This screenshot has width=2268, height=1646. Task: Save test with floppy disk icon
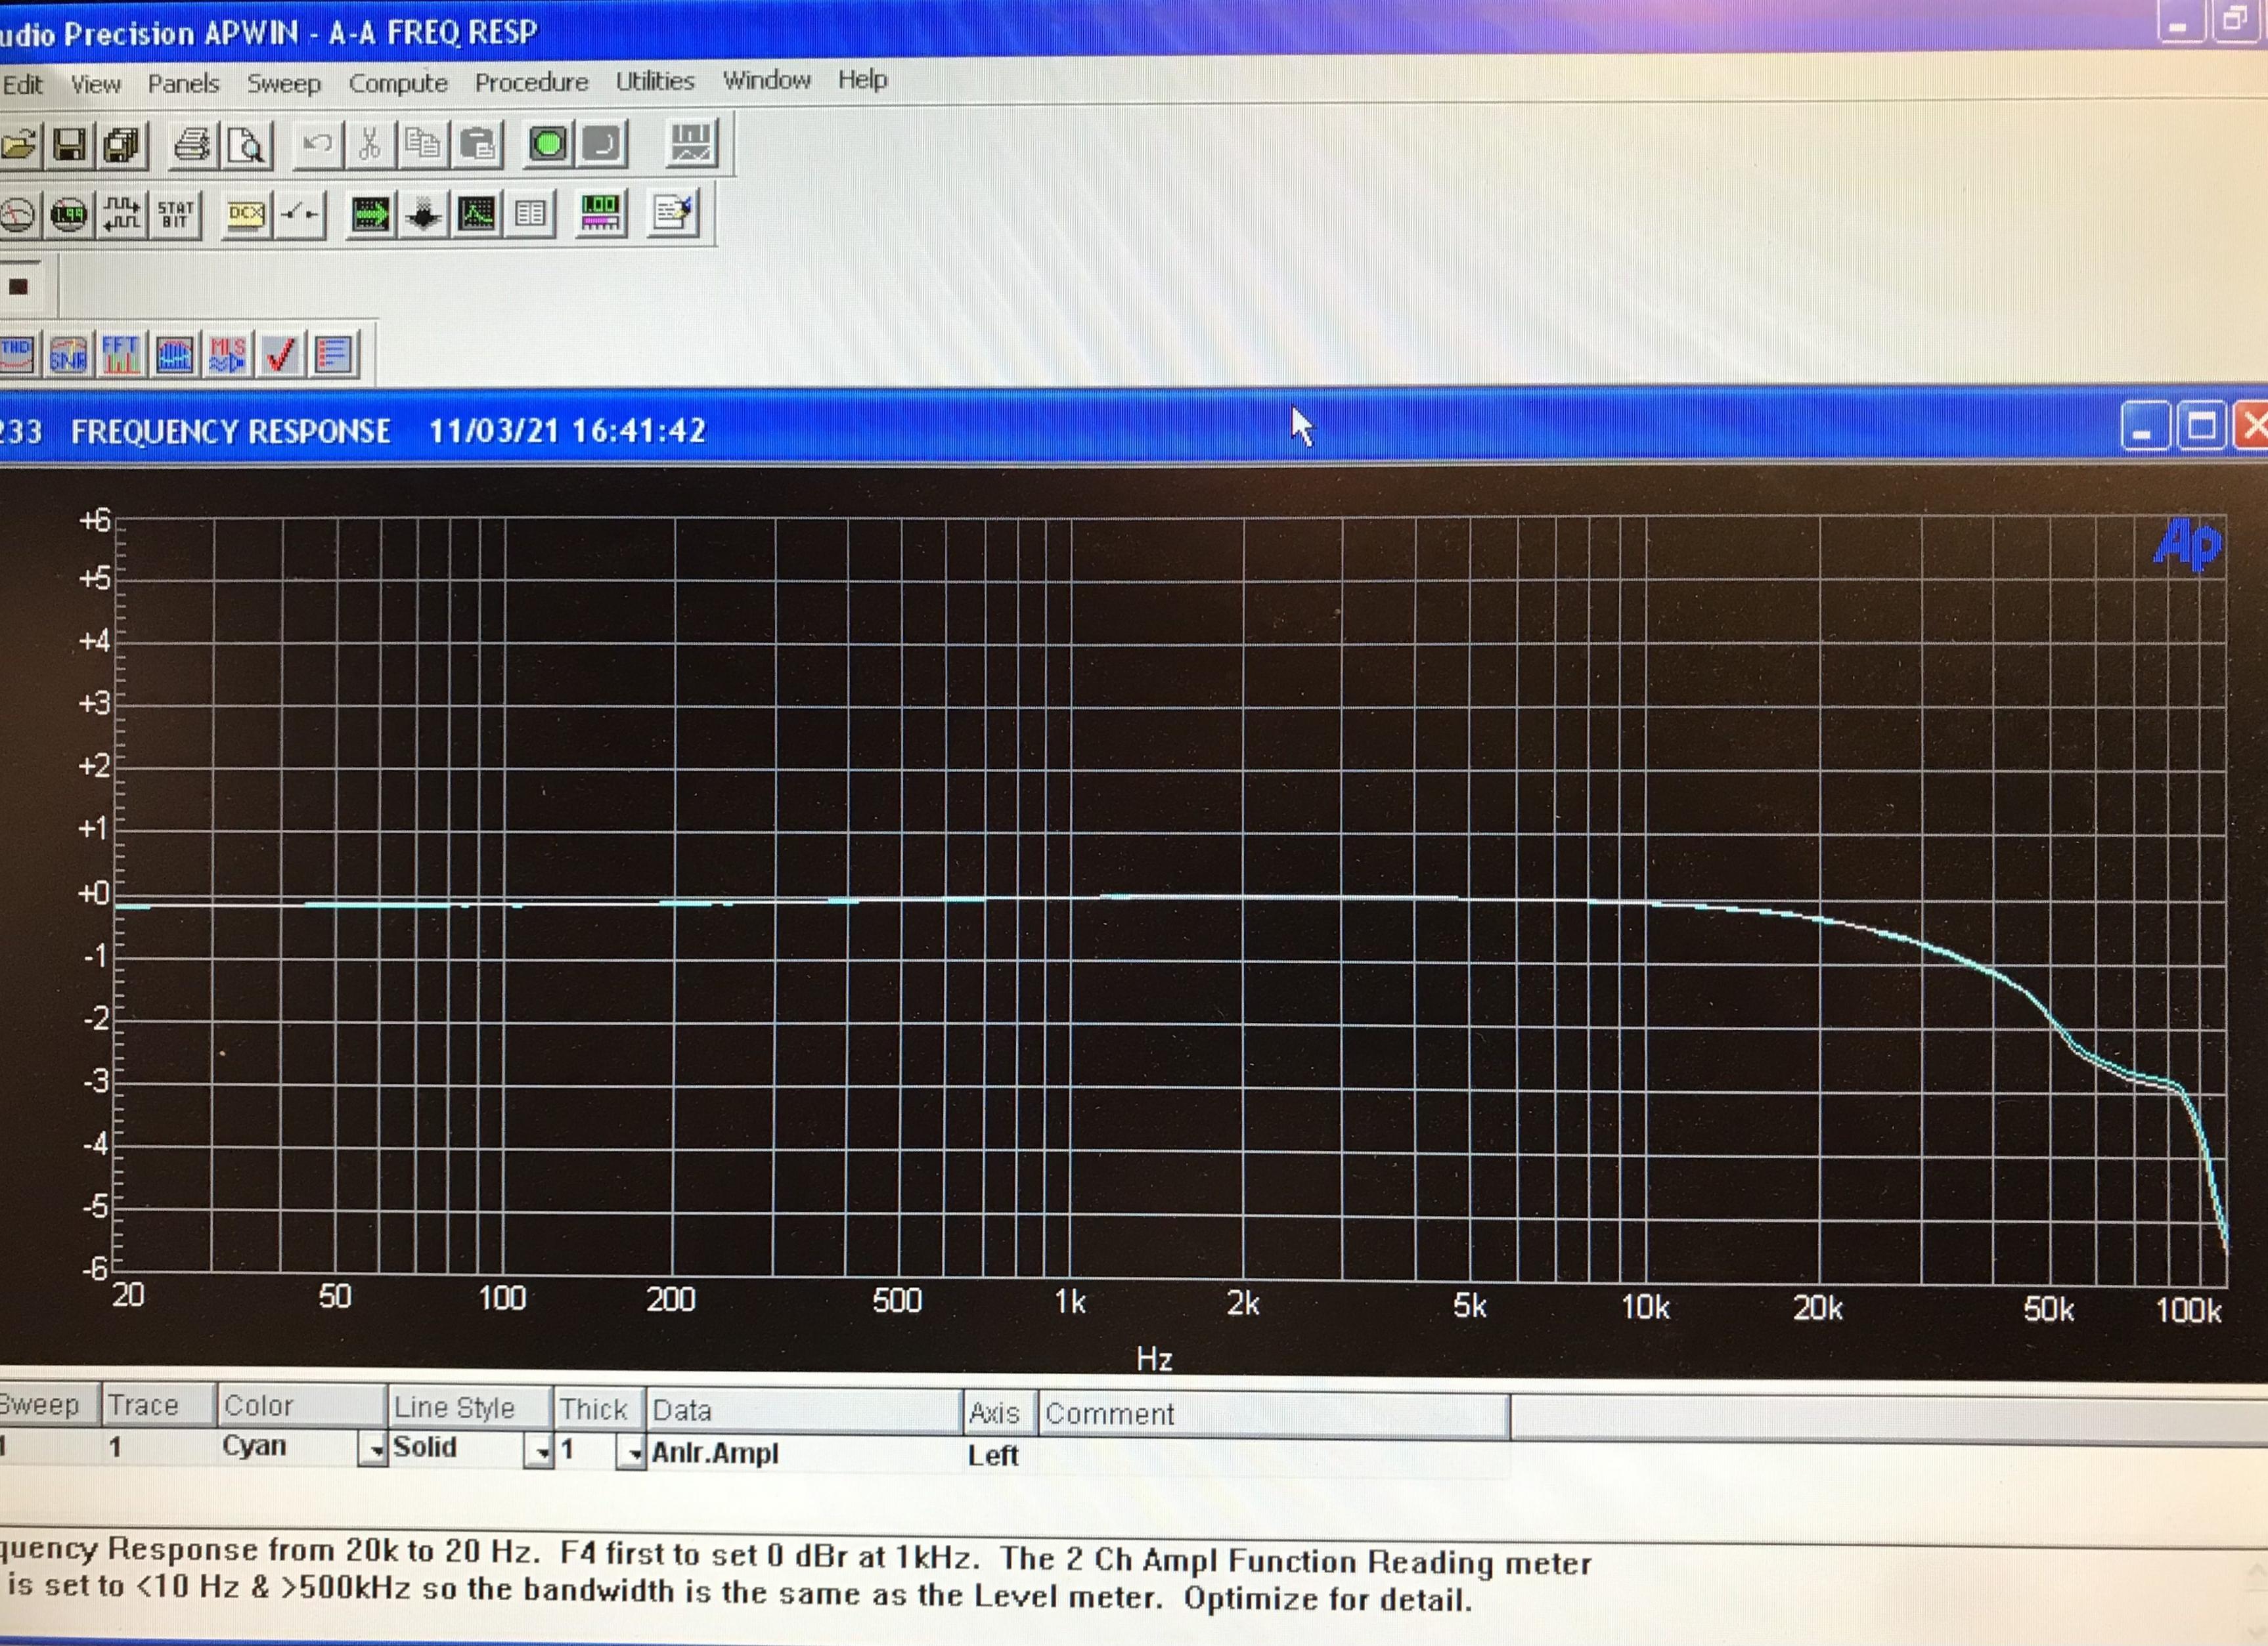click(69, 146)
